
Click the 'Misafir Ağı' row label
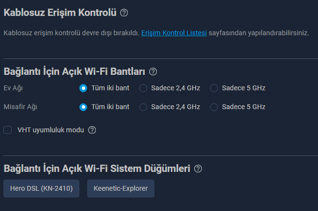[20, 107]
